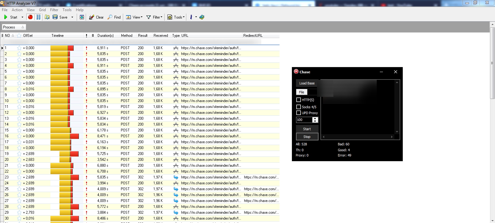Open a saved log with the folder icon
495x223 pixels.
pyautogui.click(x=47, y=17)
